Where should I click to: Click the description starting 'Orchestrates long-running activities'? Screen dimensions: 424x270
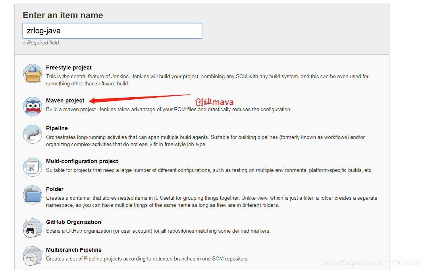(x=206, y=141)
